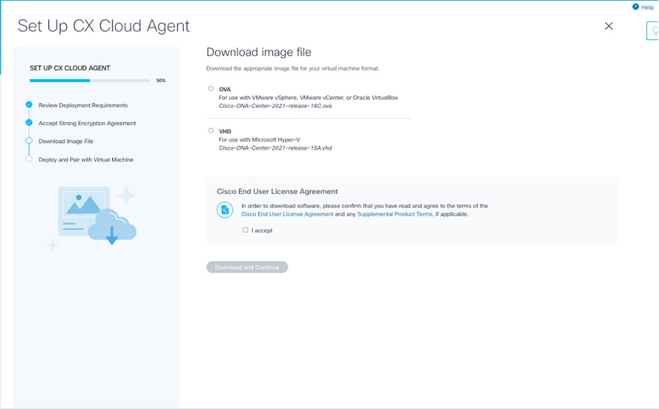
Task: Go to Deploy and Pair with Virtual Machine
Action: [x=86, y=160]
